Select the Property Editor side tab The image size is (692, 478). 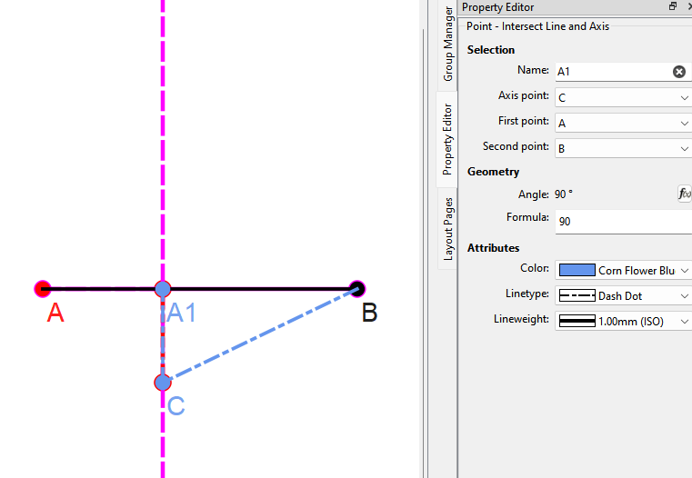pos(448,138)
